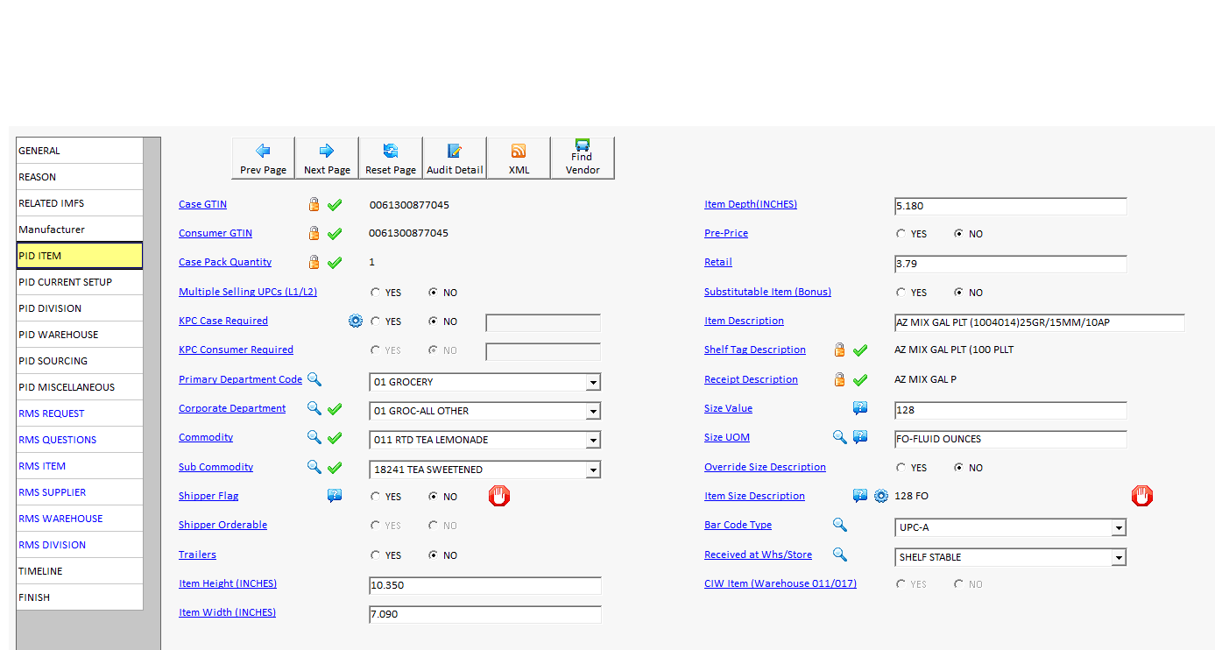1215x650 pixels.
Task: Go to the REASON section
Action: pyautogui.click(x=80, y=177)
